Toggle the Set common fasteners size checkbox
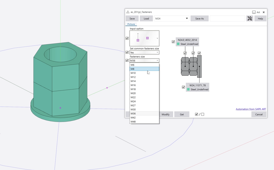Image resolution: width=274 pixels, height=170 pixels. tap(127, 52)
